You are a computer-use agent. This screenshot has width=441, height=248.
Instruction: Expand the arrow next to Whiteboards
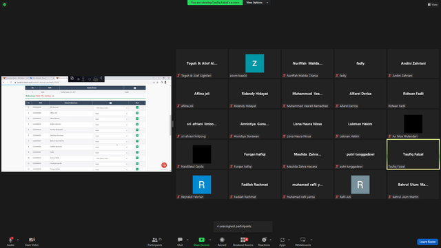coord(311,240)
